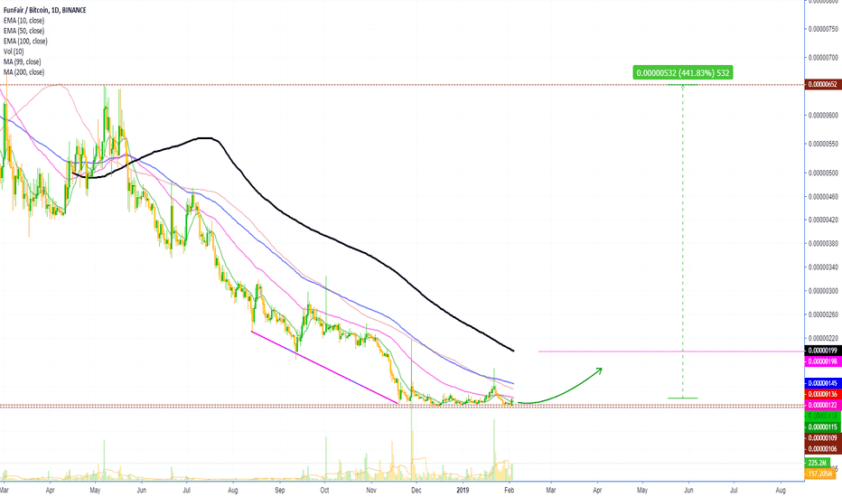842x497 pixels.
Task: Click the 0.00000550 price axis value
Action: 823,144
